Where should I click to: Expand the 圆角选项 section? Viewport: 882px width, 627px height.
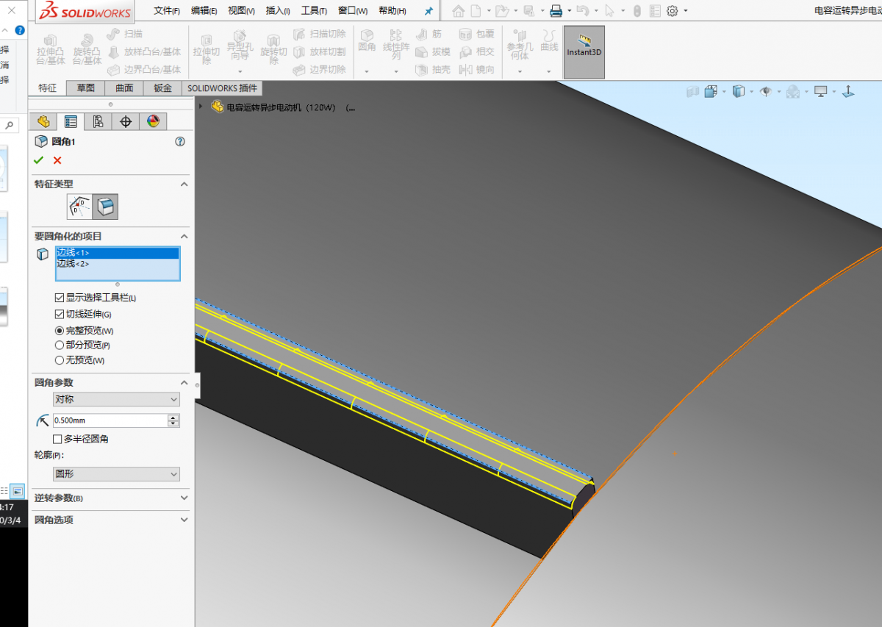click(184, 520)
